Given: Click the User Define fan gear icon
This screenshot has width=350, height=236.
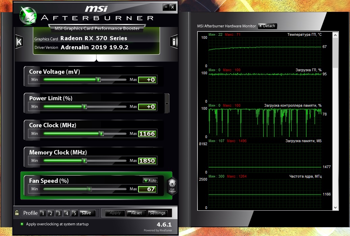Looking at the screenshot, I should point(172,186).
